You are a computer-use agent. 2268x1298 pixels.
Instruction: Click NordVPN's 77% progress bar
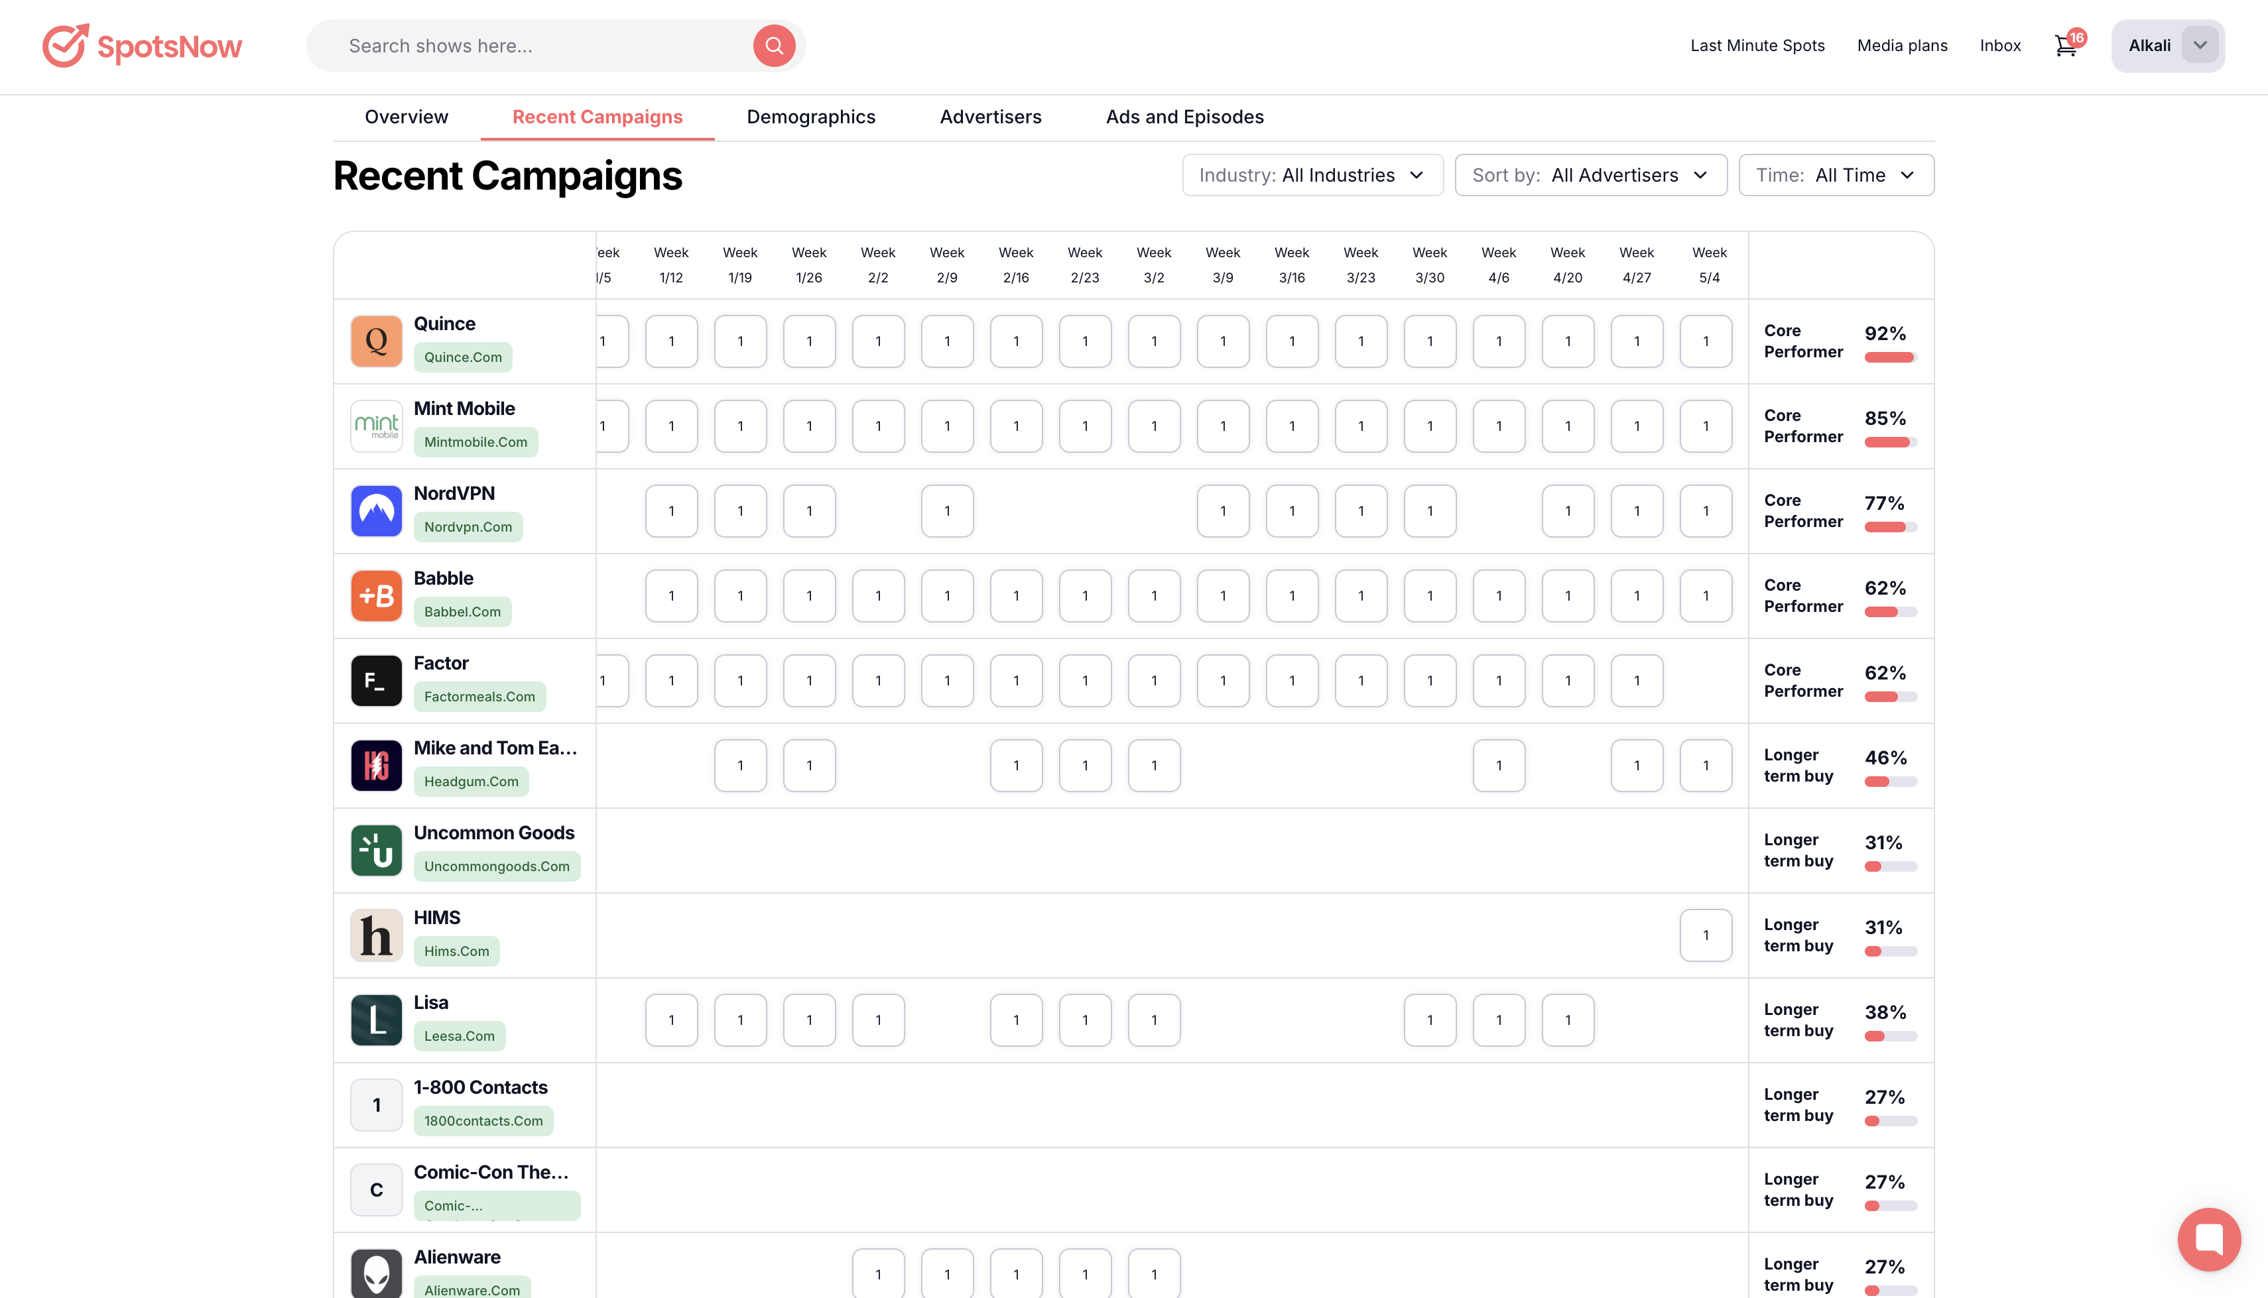click(x=1890, y=527)
